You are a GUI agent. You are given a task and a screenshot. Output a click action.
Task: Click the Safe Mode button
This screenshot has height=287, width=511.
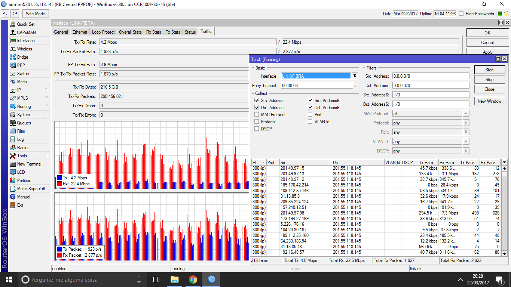click(x=35, y=14)
